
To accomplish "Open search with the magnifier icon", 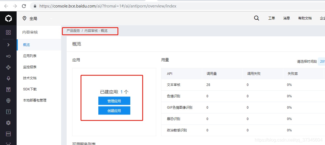I will (257, 18).
